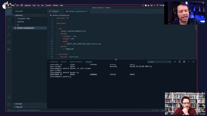Open the Explorer view in activity bar
This screenshot has width=207, height=116.
9,12
